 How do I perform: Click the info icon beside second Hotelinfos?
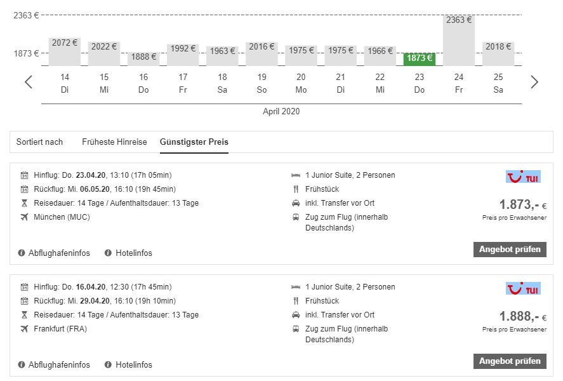coord(109,364)
